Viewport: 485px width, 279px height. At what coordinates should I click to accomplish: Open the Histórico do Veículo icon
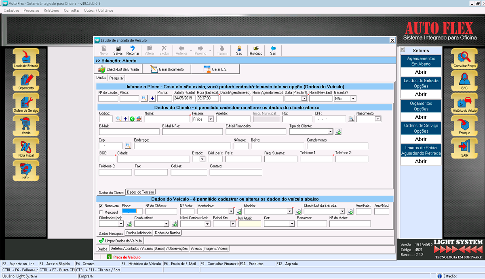[x=465, y=104]
